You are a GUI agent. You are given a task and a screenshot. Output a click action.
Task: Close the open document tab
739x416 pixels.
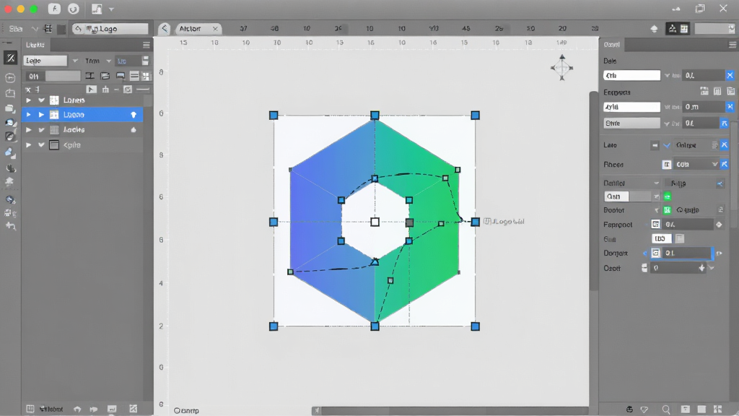click(215, 29)
